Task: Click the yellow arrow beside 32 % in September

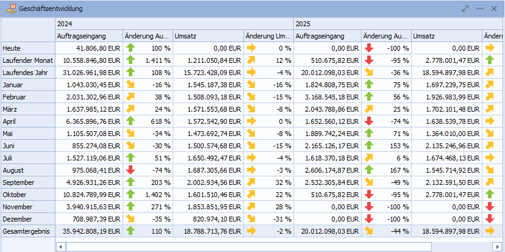Action: click(251, 182)
